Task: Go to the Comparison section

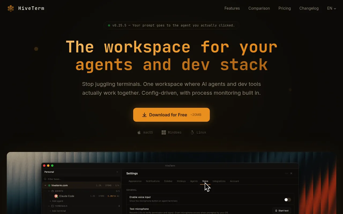Action: click(x=259, y=8)
